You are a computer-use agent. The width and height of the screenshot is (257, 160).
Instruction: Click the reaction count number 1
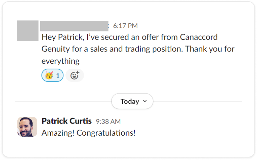click(x=58, y=76)
